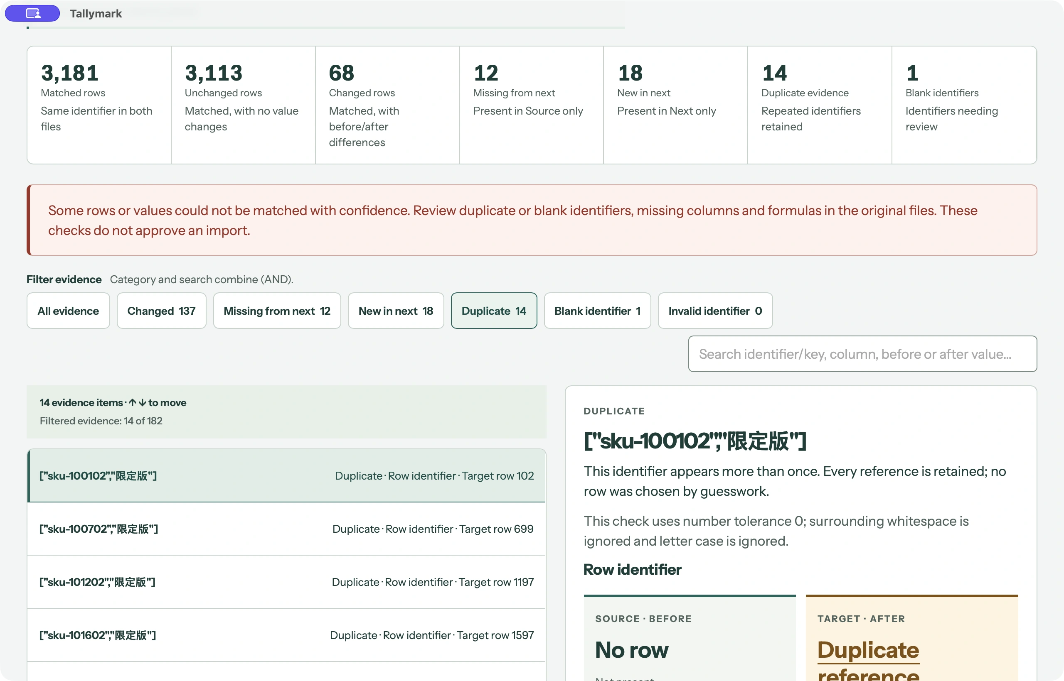
Task: Select the Duplicate 14 filter
Action: (494, 311)
